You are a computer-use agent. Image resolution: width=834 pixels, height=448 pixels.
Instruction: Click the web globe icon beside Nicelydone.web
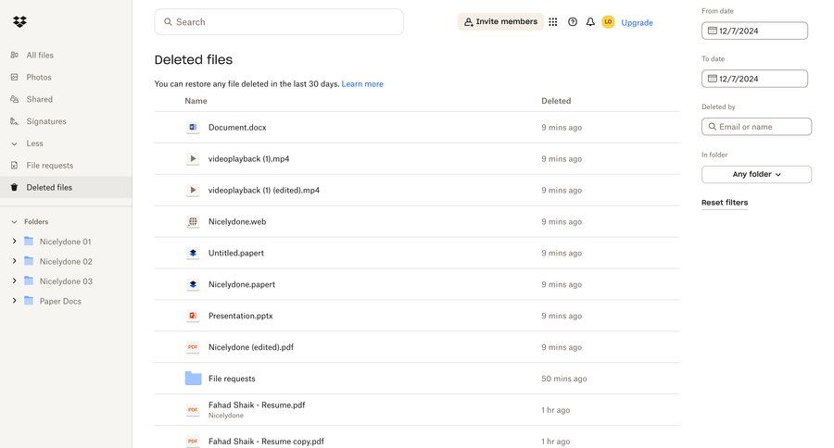point(193,221)
